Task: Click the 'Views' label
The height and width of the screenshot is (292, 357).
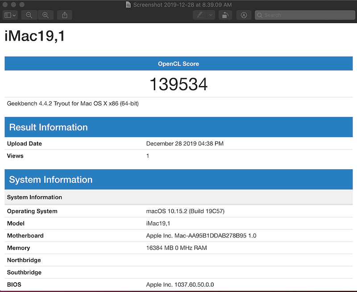Action: 15,156
